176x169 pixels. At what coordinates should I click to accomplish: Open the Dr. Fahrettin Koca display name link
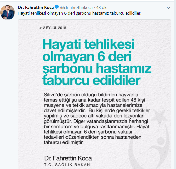coord(36,7)
